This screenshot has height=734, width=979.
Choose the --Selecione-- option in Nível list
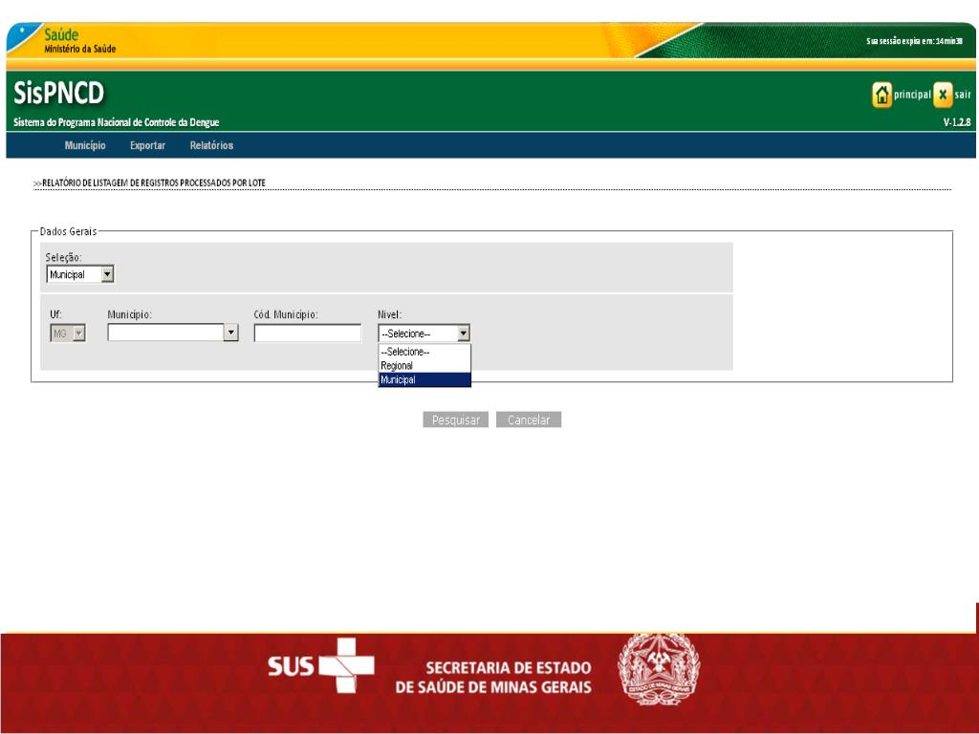click(424, 352)
